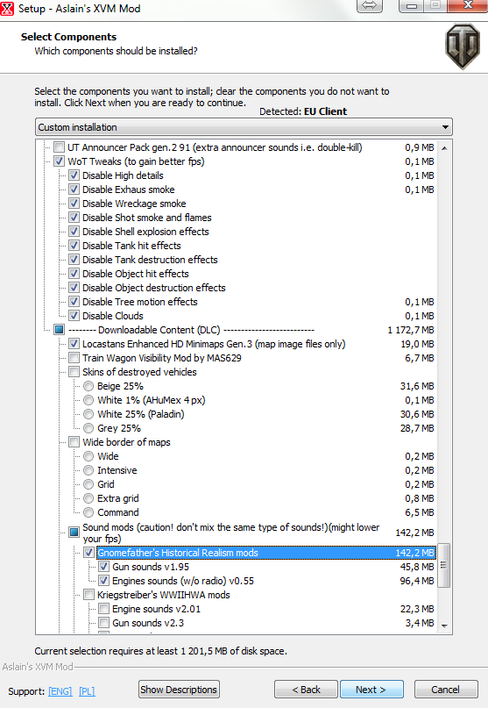Click the component list scrollbar thumb

click(444, 565)
